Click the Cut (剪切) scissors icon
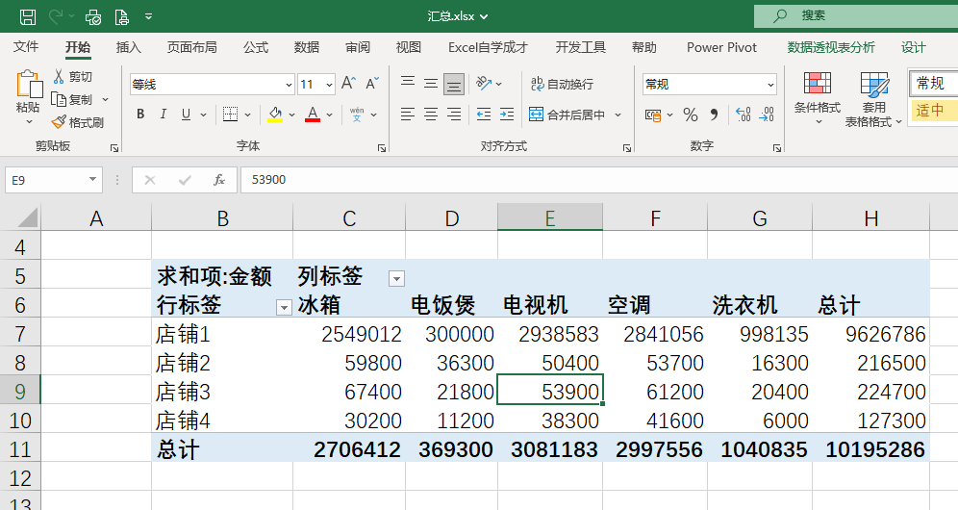Screen dimensions: 958x510 click(59, 77)
